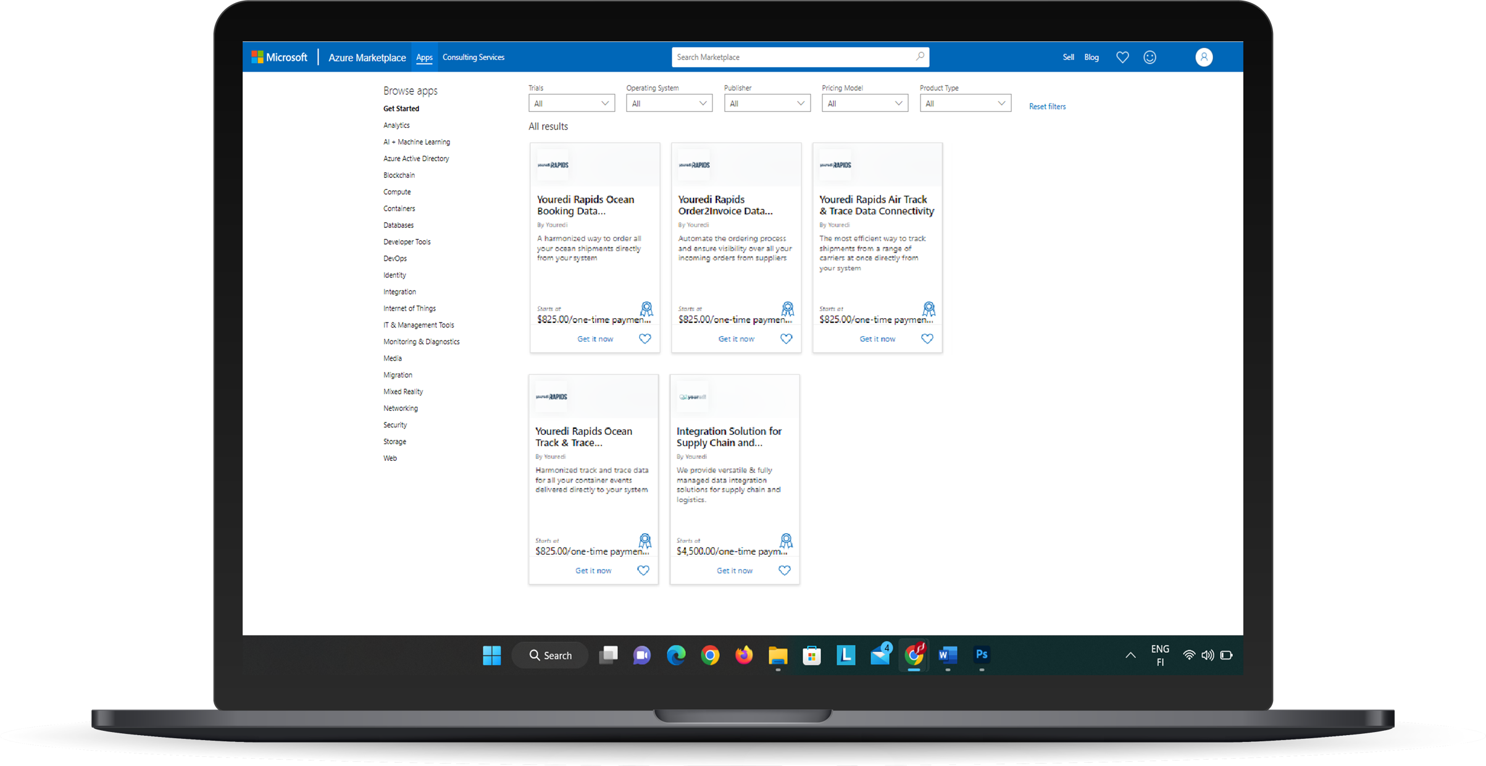This screenshot has height=766, width=1486.
Task: Click the smiley feedback icon in header
Action: [1150, 57]
